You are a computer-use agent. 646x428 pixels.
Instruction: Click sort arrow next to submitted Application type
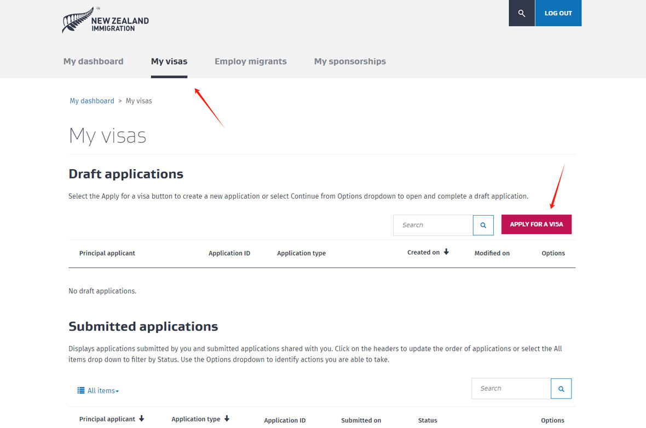click(227, 419)
